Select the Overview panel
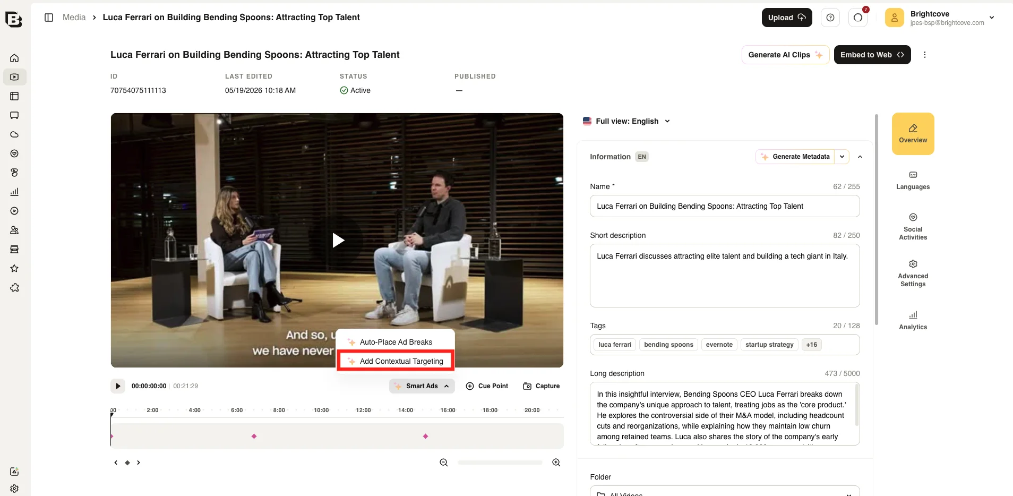This screenshot has height=496, width=1013. 913,134
